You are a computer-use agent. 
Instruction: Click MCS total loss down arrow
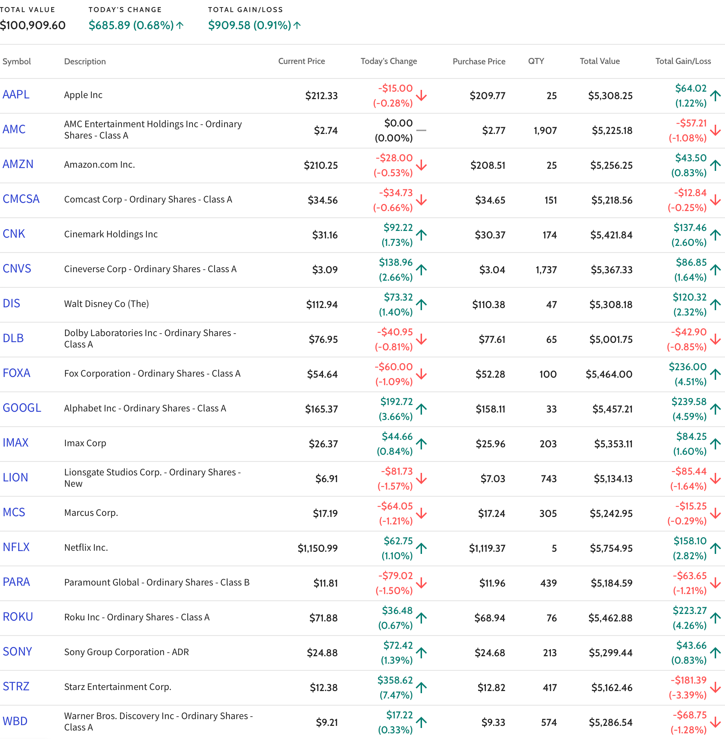pyautogui.click(x=715, y=513)
